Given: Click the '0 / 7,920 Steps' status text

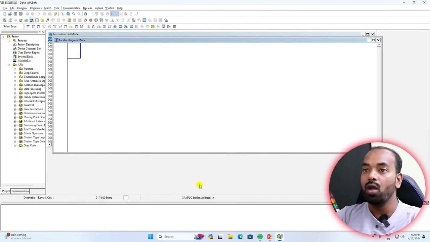Looking at the screenshot, I should pos(104,198).
